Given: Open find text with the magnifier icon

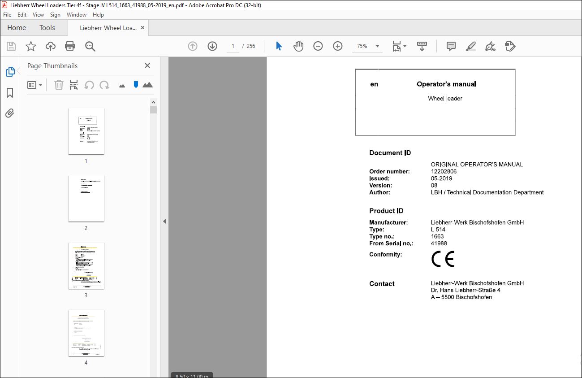Looking at the screenshot, I should coord(90,46).
